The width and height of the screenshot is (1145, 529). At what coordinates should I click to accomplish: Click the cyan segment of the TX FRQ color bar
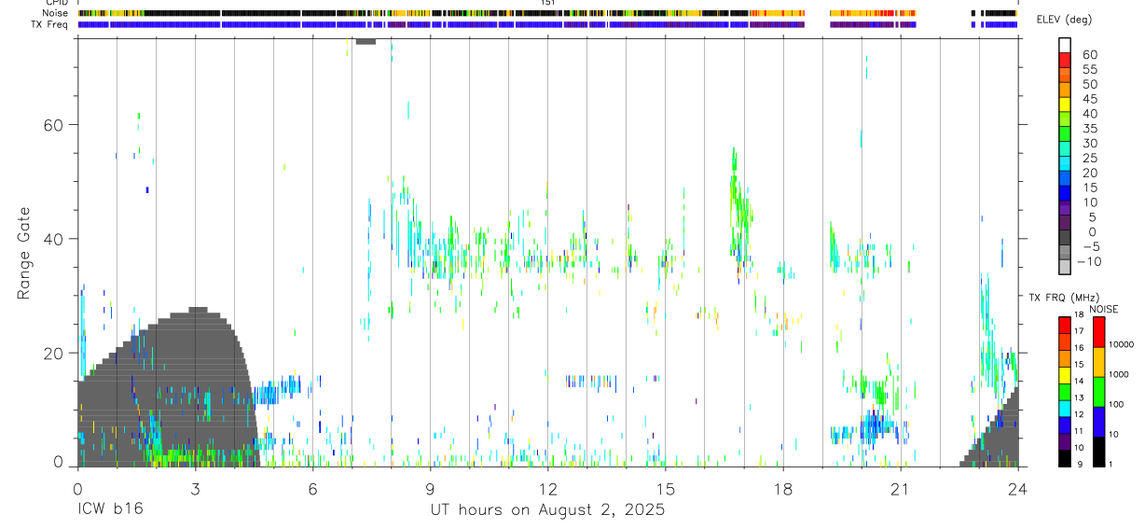[x=1065, y=409]
